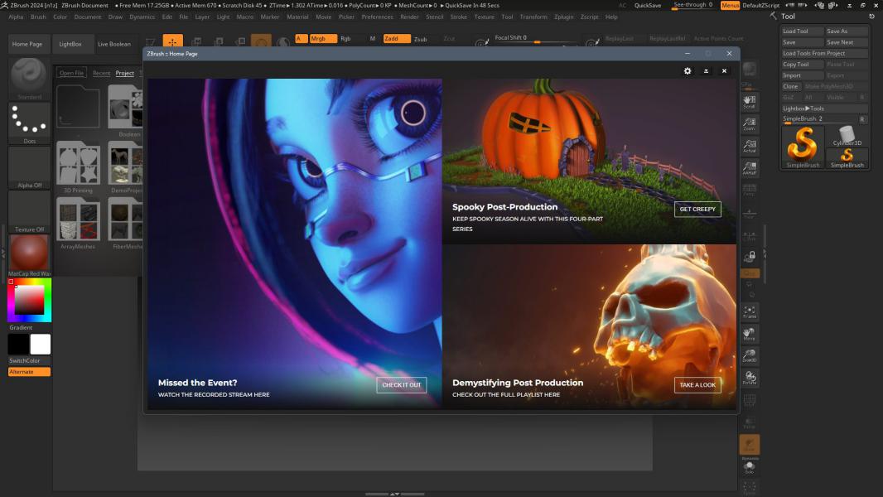Click the Move view icon
883x497 pixels.
click(750, 334)
